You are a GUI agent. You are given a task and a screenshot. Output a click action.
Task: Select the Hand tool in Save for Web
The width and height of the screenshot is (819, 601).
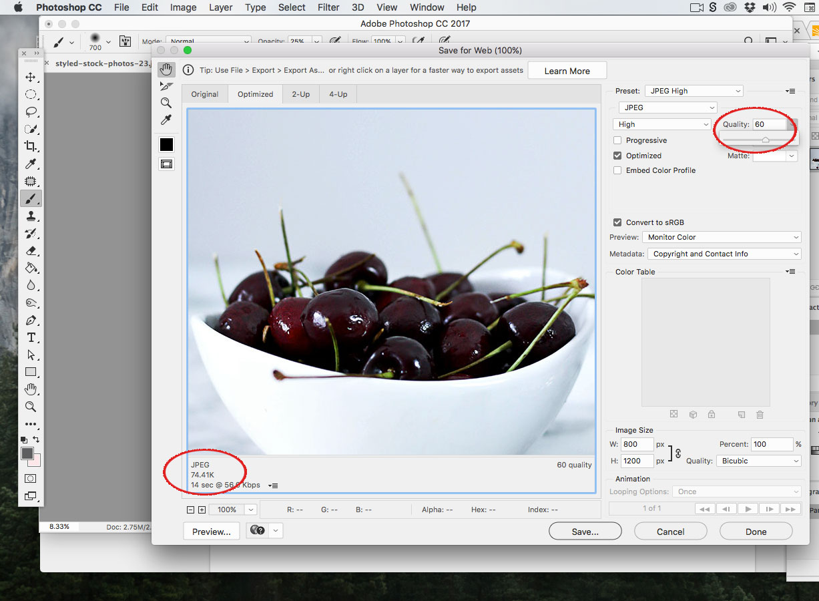click(166, 69)
